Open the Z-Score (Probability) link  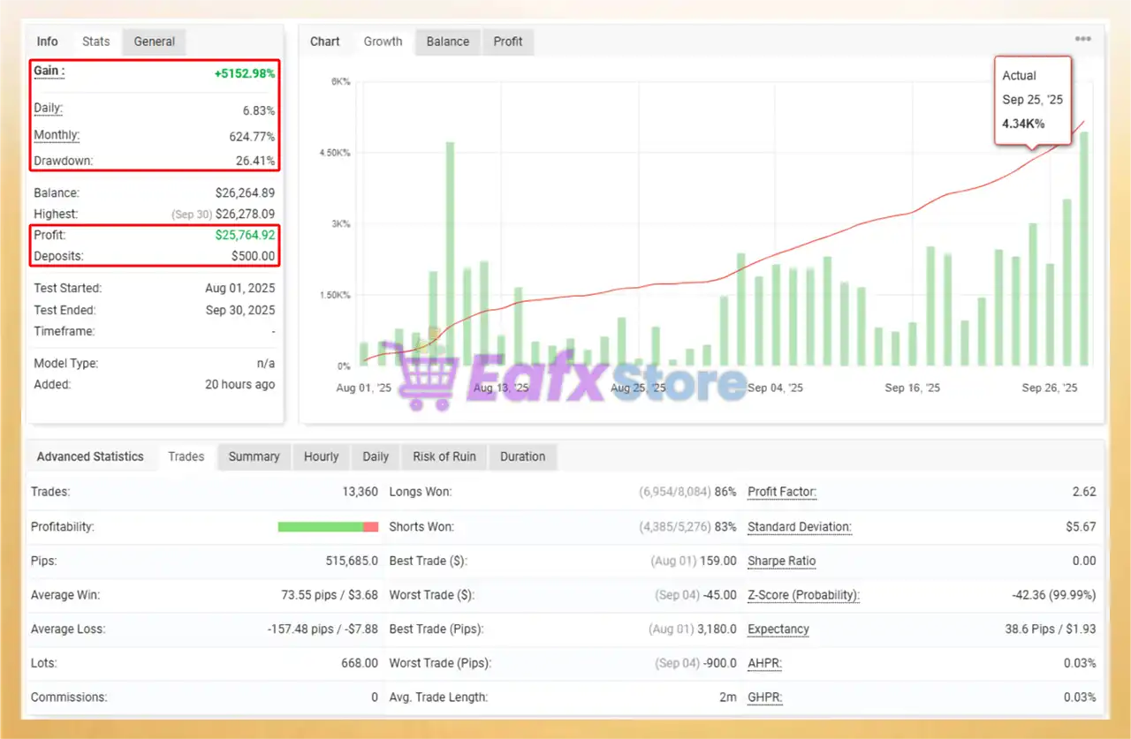[802, 595]
